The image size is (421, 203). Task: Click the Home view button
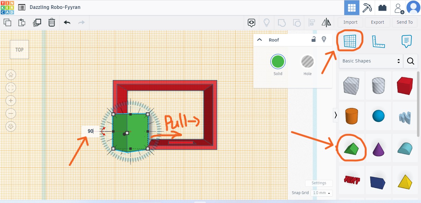point(11,75)
